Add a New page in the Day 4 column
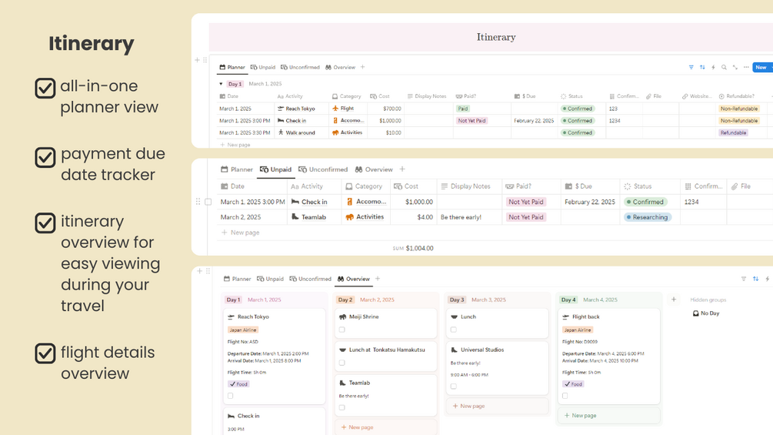Viewport: 773px width, 435px height. (x=580, y=415)
